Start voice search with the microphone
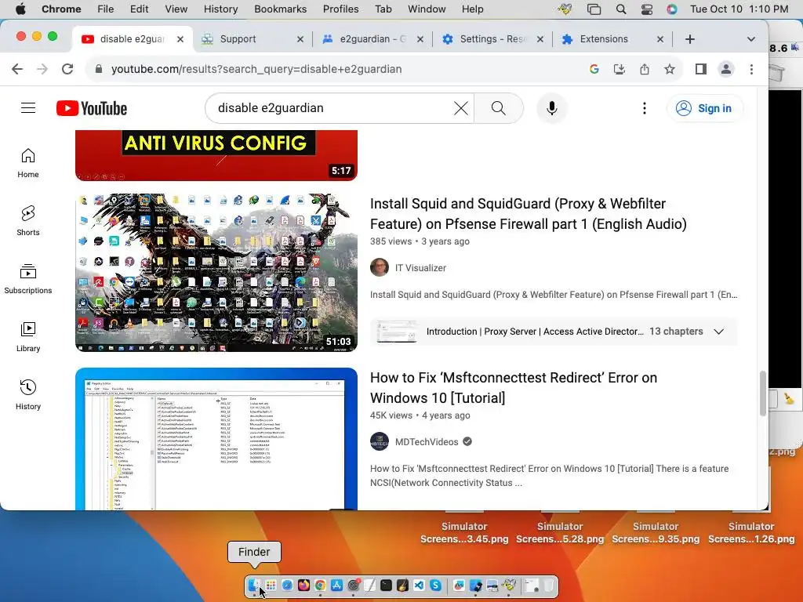 [551, 108]
